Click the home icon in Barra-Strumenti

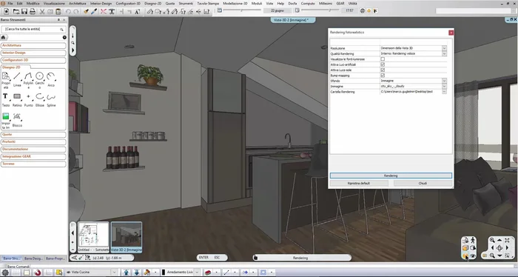[3, 37]
